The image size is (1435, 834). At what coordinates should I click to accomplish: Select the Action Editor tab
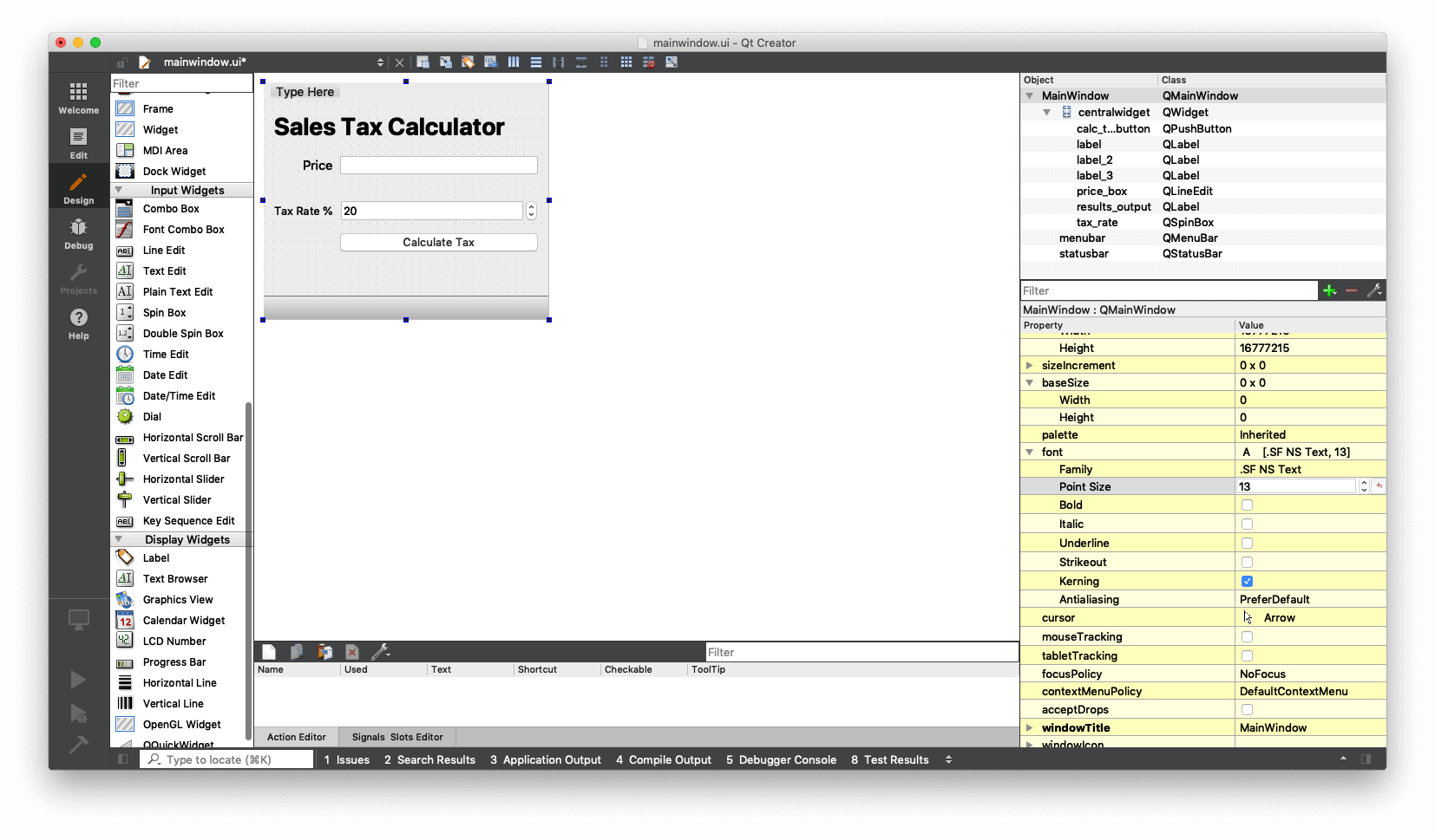297,738
